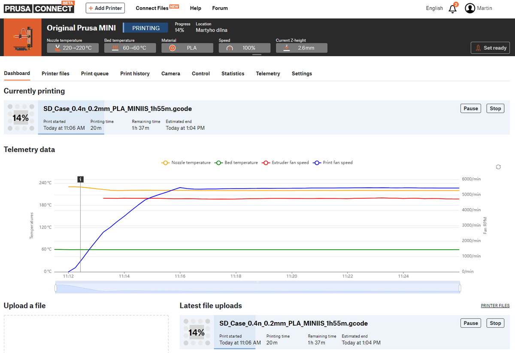Click the Prusa Connect logo

tap(39, 7)
